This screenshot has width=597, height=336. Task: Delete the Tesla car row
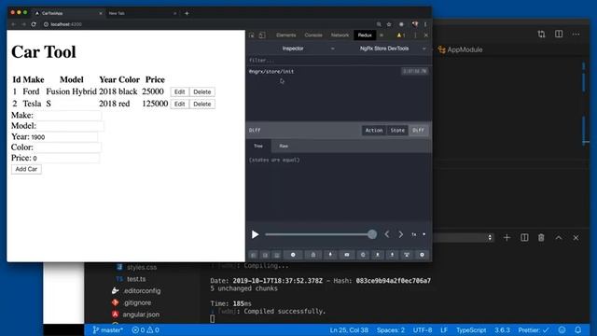point(201,104)
